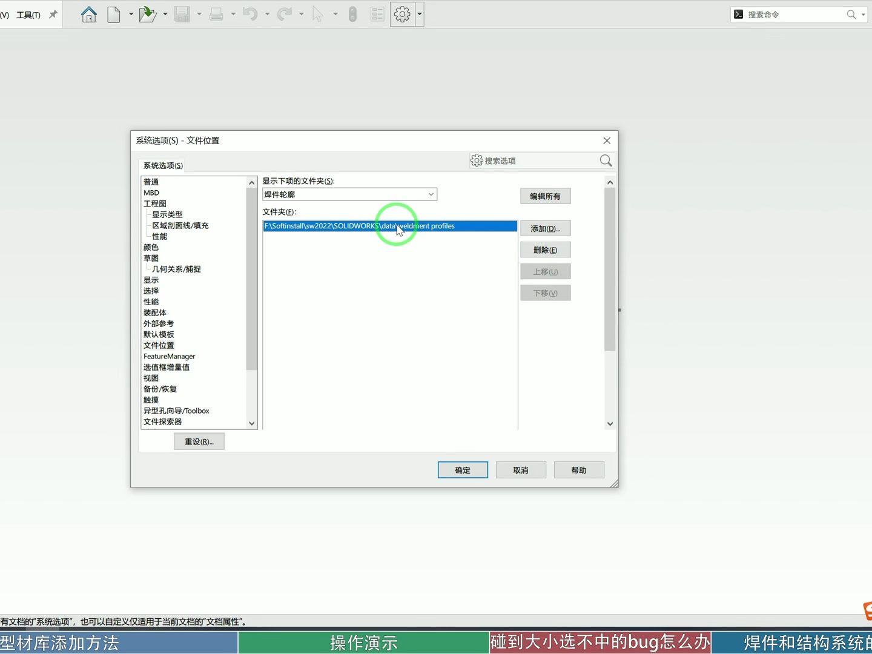This screenshot has height=654, width=872.
Task: Select 显示类型 in options tree
Action: (x=167, y=214)
